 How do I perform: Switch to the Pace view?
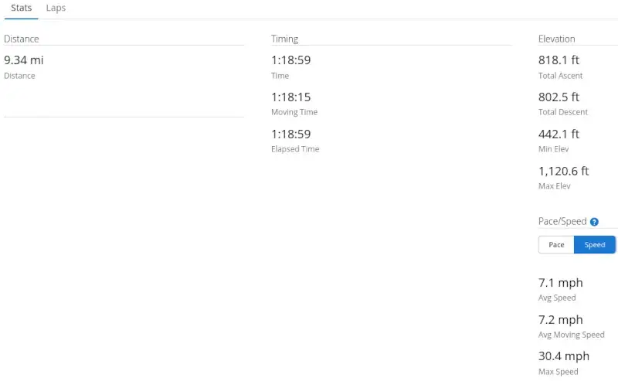pos(556,245)
